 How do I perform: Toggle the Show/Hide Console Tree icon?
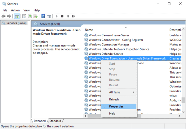pos(17,16)
